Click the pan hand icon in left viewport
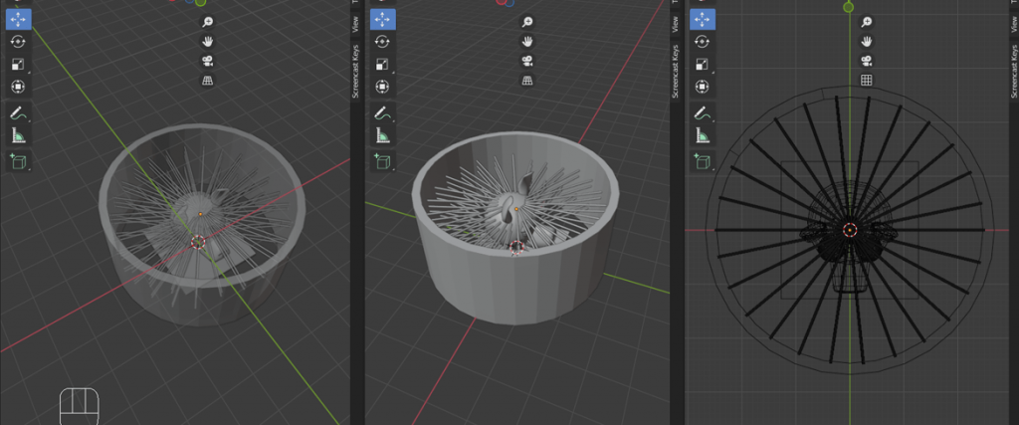Screen dimensions: 1019x425 click(207, 42)
